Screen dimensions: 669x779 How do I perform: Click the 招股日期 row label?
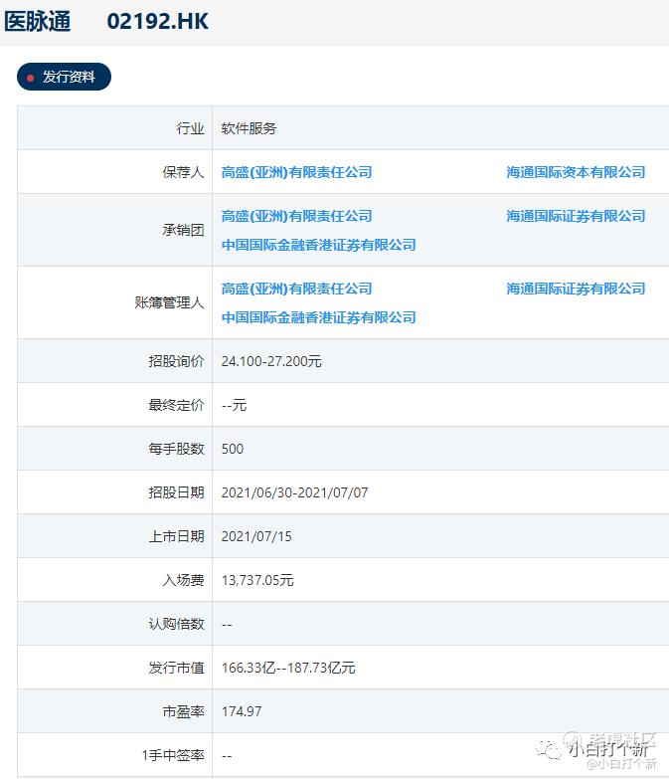point(177,492)
